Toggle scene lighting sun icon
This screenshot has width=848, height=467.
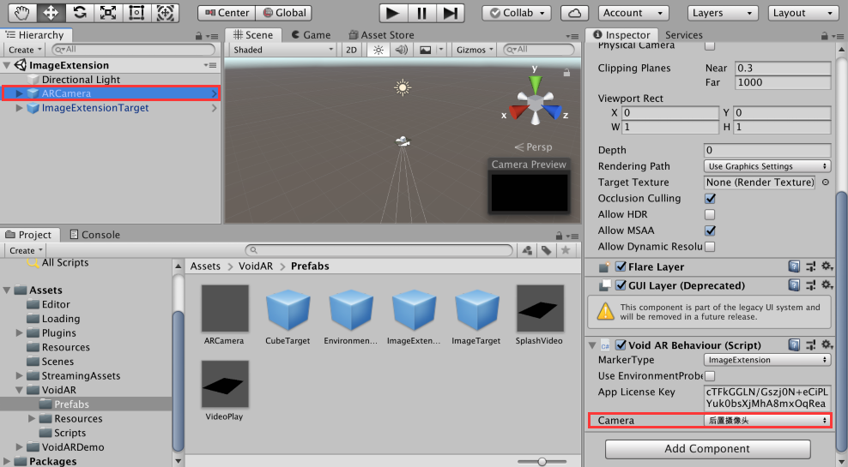coord(378,50)
